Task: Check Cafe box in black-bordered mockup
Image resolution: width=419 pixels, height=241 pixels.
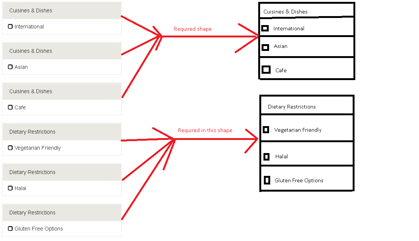Action: coord(266,70)
